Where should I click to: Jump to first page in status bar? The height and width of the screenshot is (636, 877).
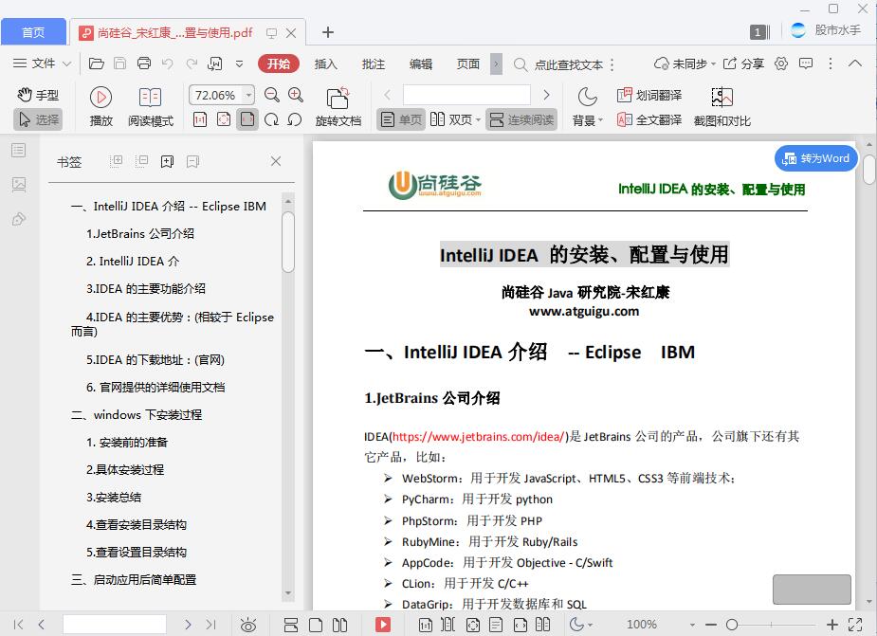[x=18, y=625]
